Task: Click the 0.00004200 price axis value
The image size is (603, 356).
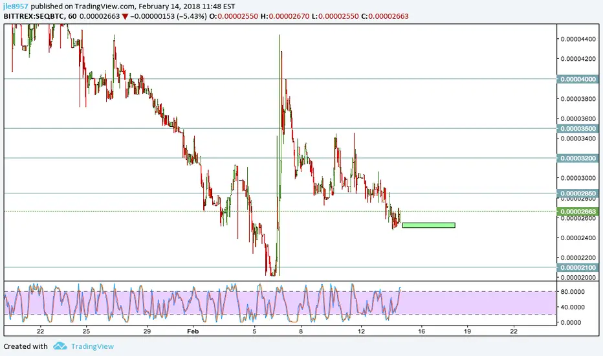Action: pos(578,59)
